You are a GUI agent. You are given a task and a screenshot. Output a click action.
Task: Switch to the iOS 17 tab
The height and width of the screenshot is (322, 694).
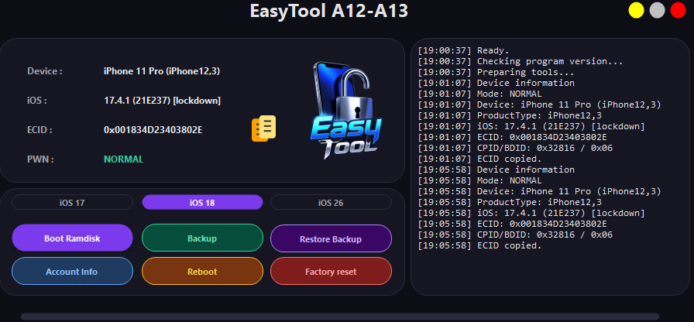(72, 203)
